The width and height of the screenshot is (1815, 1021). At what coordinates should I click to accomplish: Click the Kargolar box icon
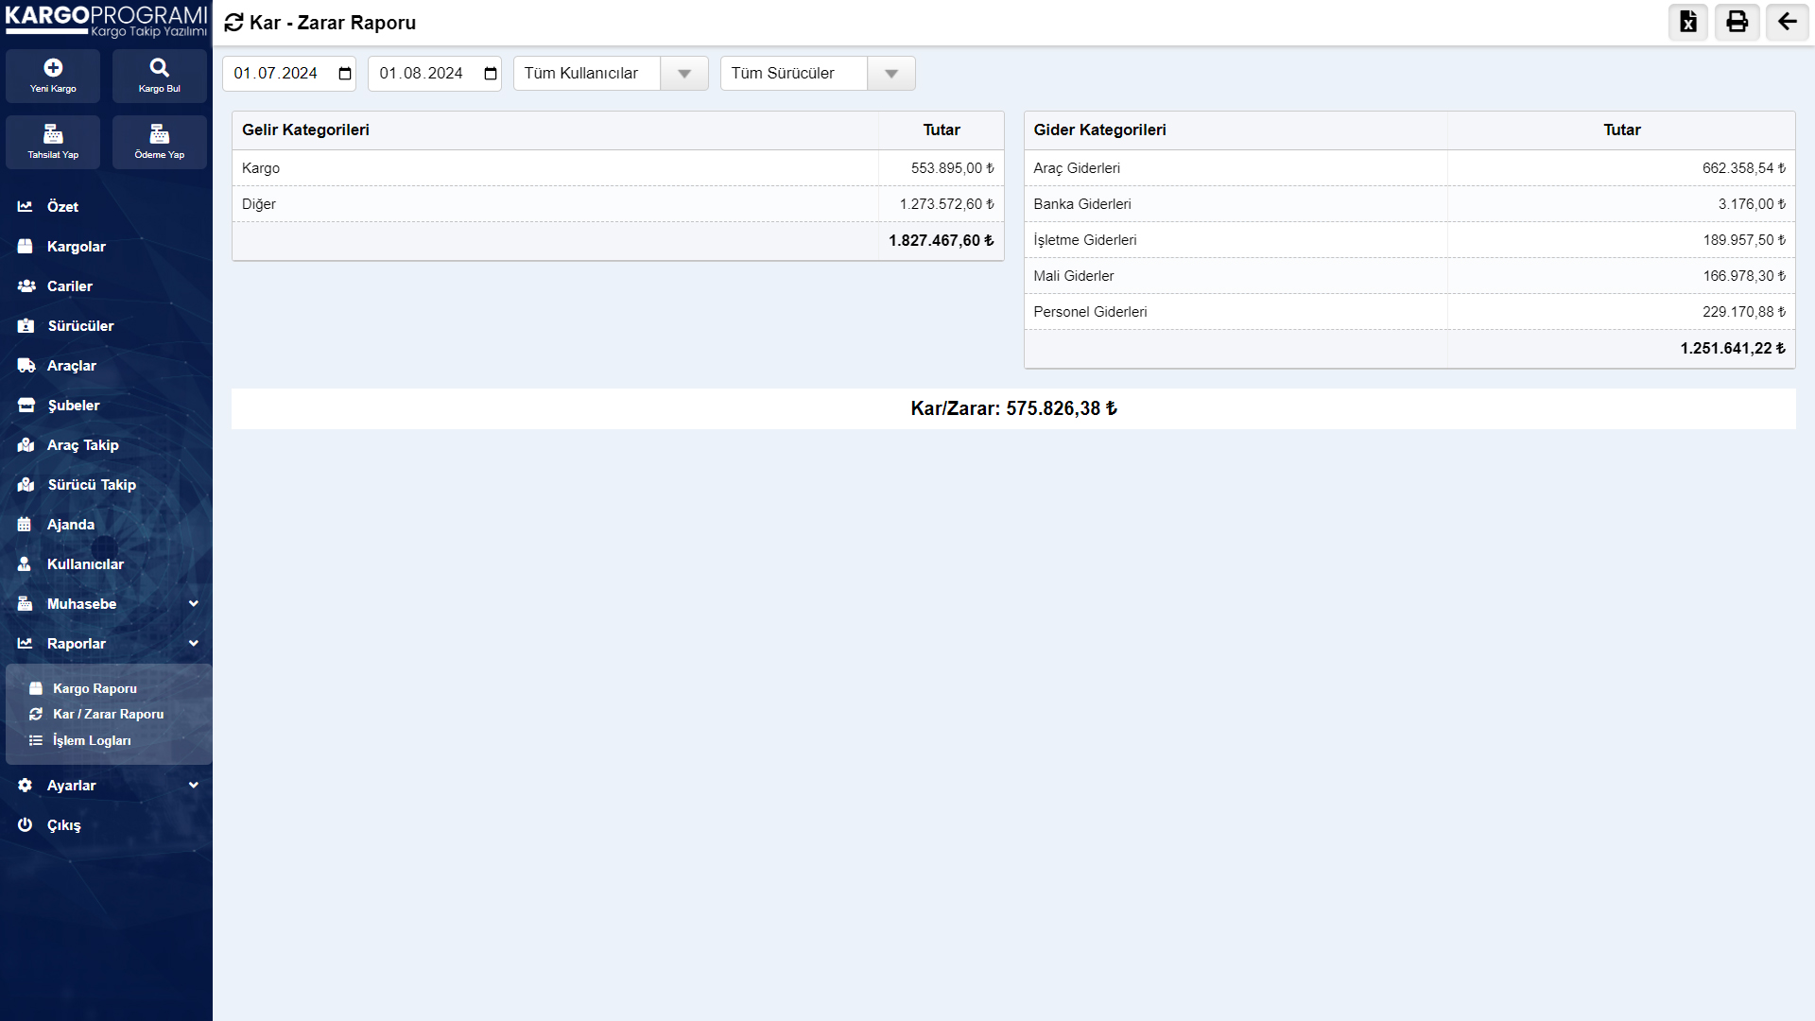26,246
